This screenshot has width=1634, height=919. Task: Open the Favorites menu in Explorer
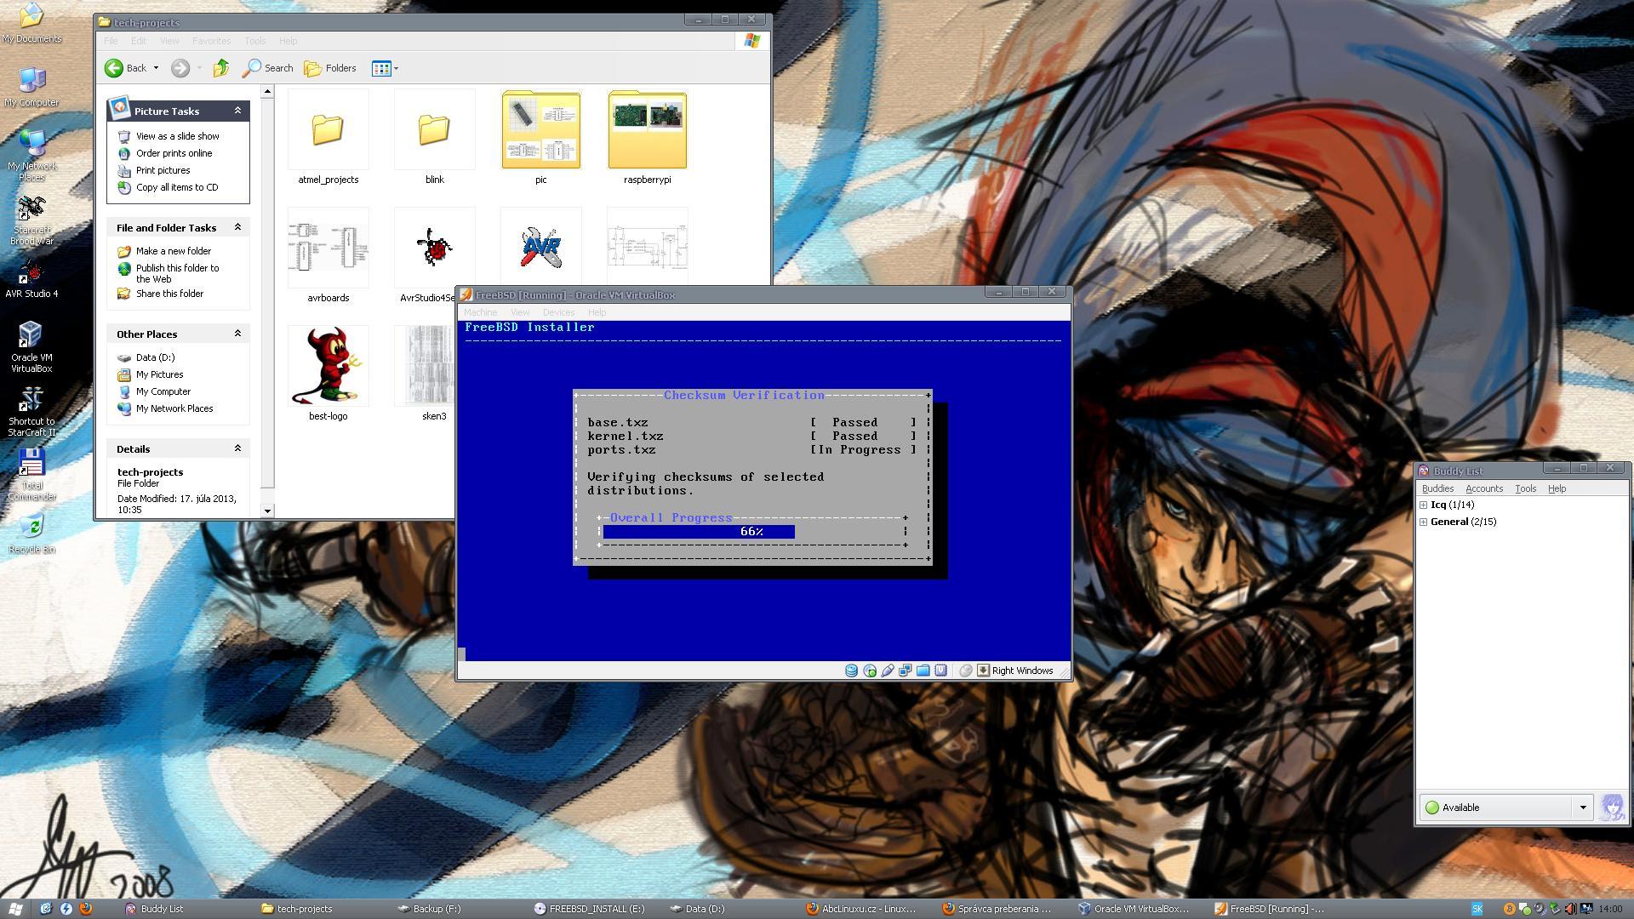coord(211,41)
